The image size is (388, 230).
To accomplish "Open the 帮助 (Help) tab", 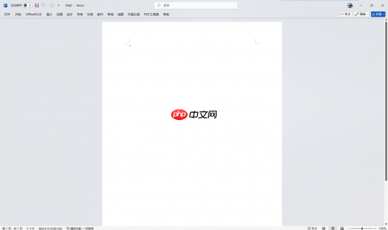I will 166,14.
